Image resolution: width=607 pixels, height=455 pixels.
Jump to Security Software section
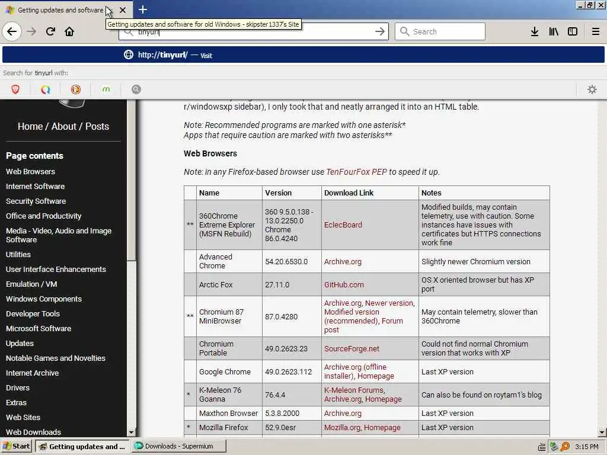pos(36,201)
